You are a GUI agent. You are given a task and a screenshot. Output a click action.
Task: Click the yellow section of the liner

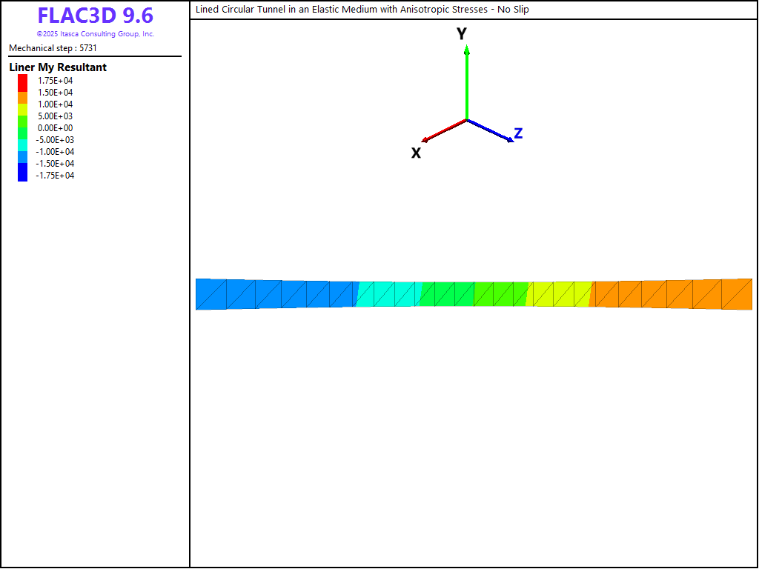560,294
